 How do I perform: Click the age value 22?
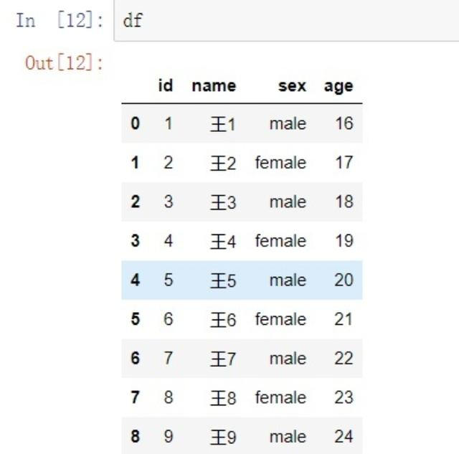344,359
